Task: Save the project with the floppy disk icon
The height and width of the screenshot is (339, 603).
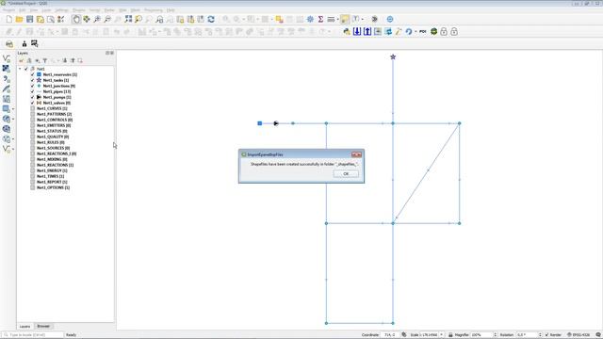Action: coord(29,19)
